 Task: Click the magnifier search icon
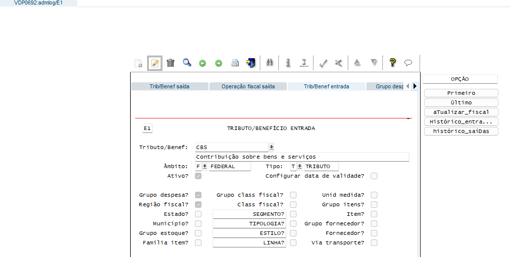coord(187,63)
